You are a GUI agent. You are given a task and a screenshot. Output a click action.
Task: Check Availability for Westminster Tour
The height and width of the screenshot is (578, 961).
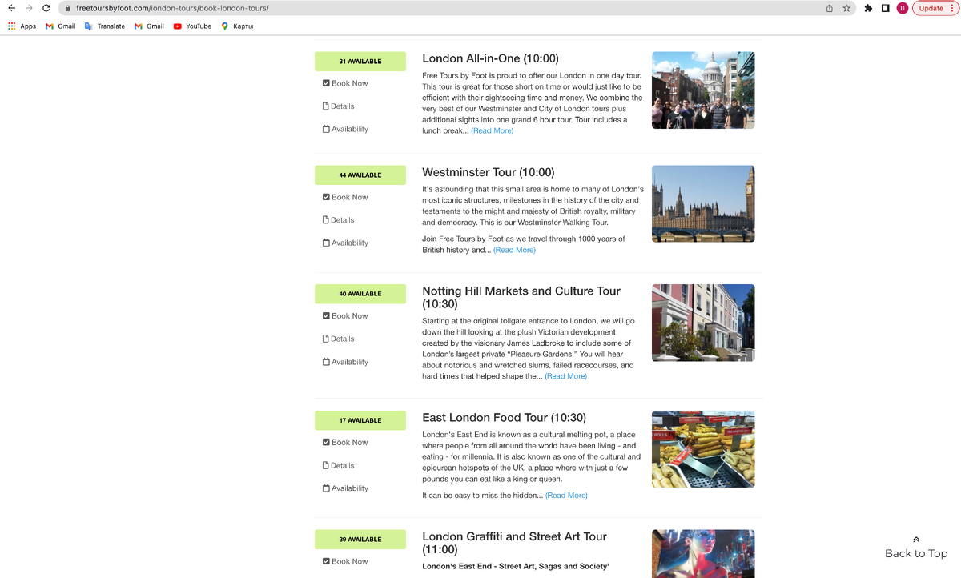345,243
